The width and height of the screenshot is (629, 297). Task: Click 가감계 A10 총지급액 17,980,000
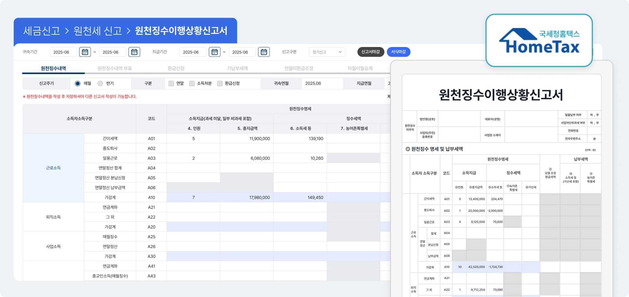point(247,197)
